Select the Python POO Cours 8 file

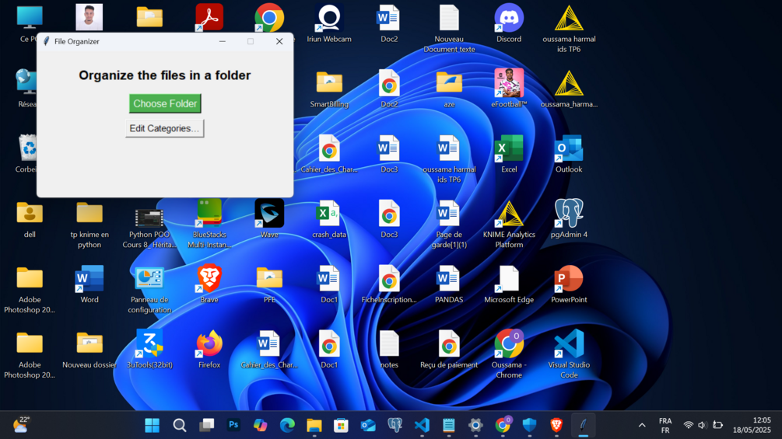[149, 229]
